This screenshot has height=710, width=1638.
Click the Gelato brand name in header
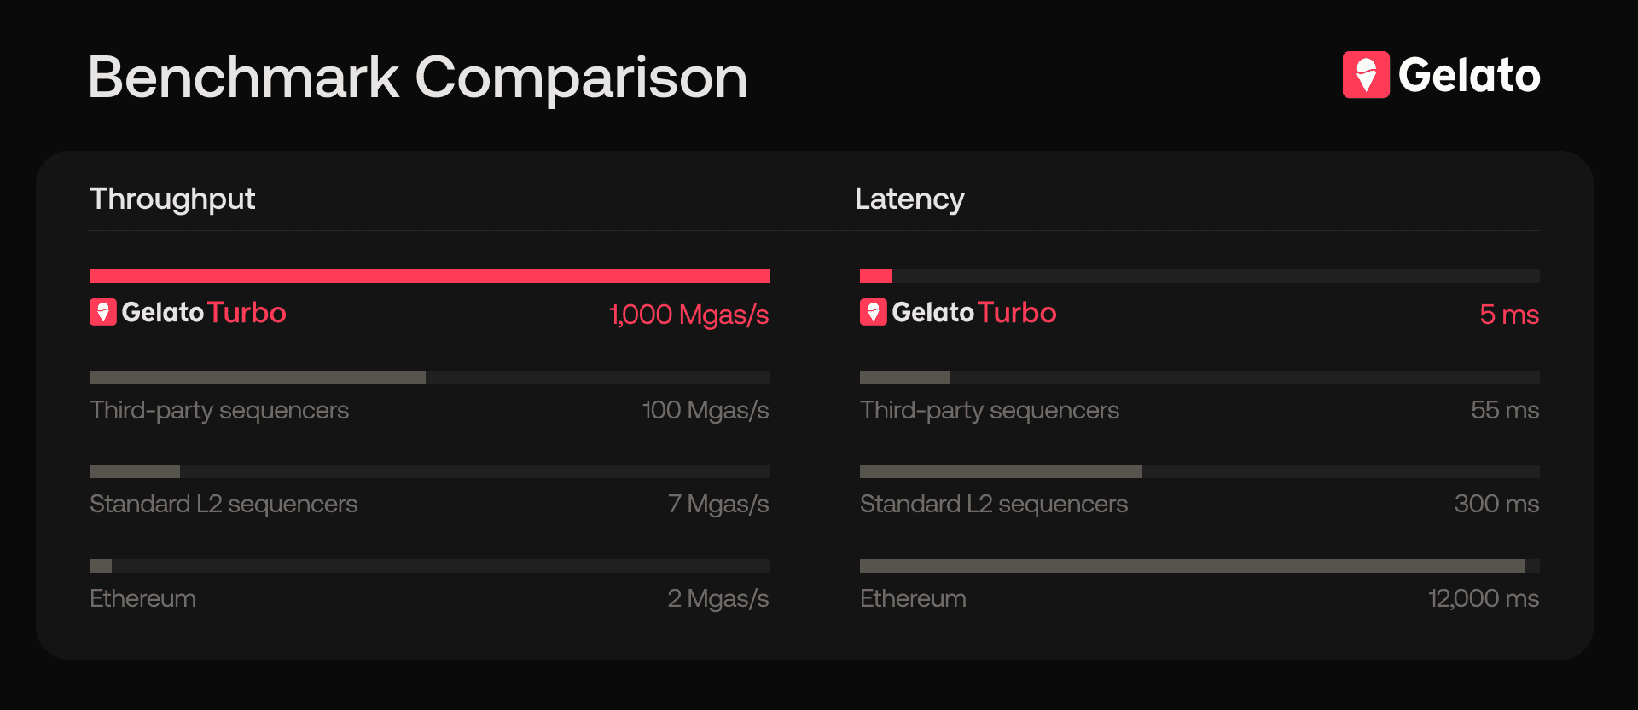[1469, 75]
